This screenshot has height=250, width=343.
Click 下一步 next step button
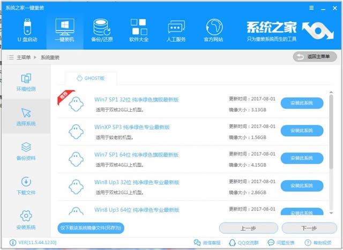(309, 228)
